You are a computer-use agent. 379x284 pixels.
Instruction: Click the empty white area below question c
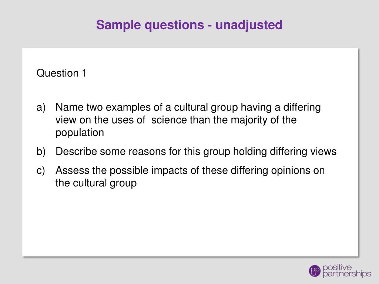(x=190, y=222)
